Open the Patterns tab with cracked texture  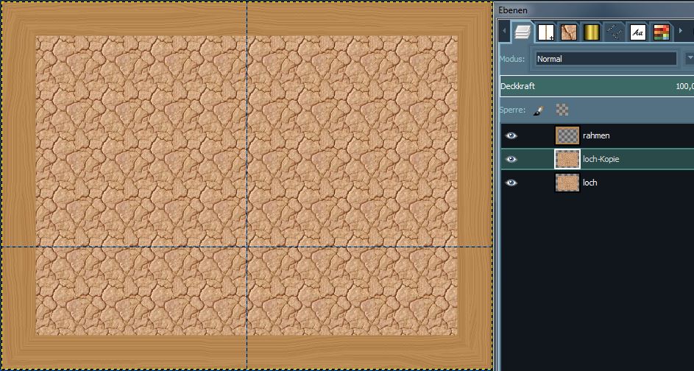click(568, 32)
